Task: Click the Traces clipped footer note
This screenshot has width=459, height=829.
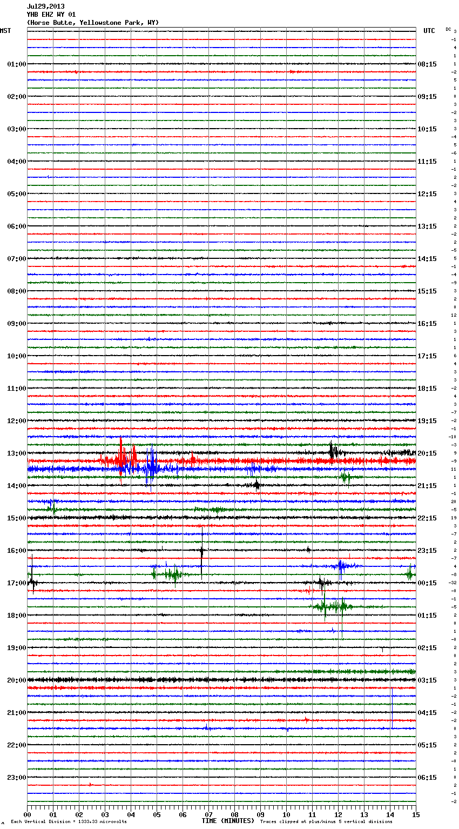Action: 326,821
